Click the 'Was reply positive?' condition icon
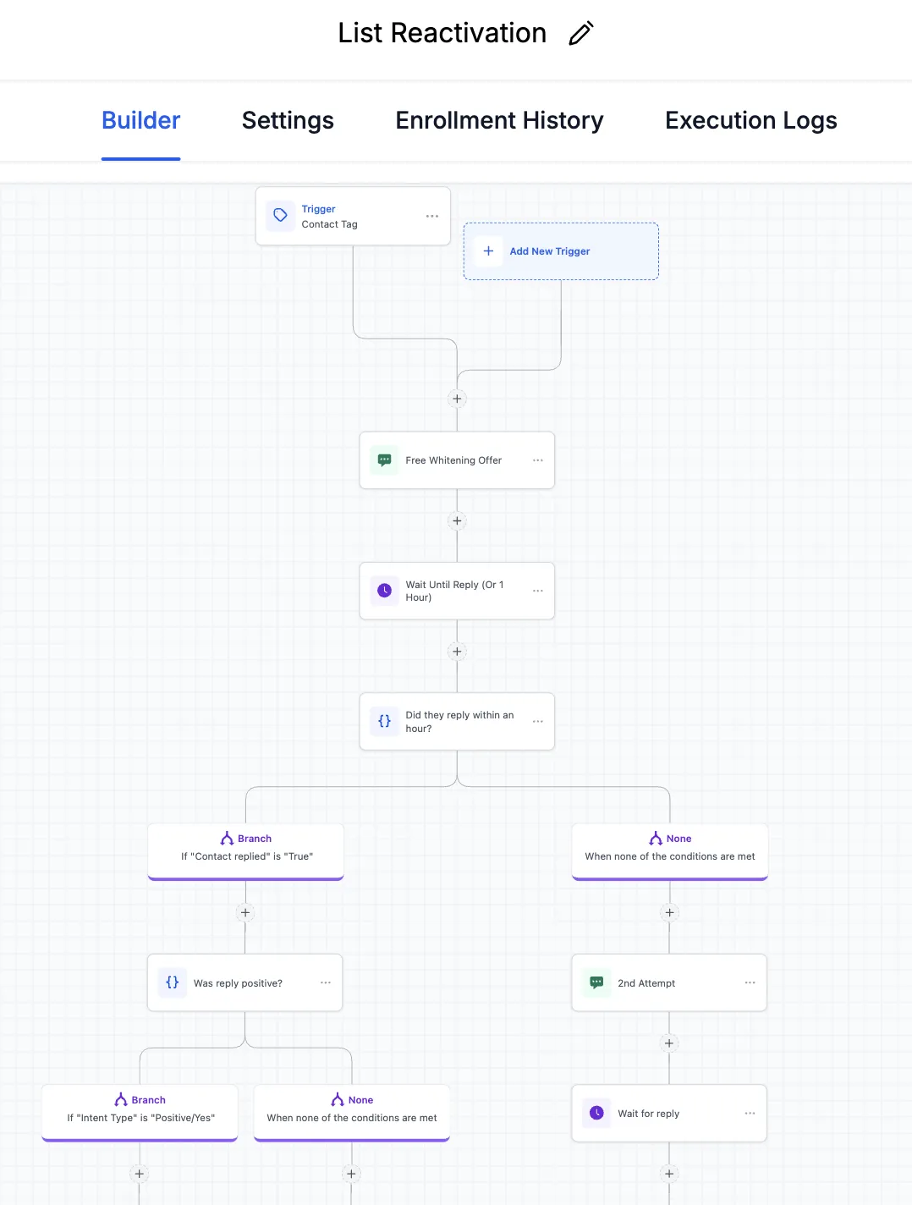The width and height of the screenshot is (912, 1205). click(173, 982)
